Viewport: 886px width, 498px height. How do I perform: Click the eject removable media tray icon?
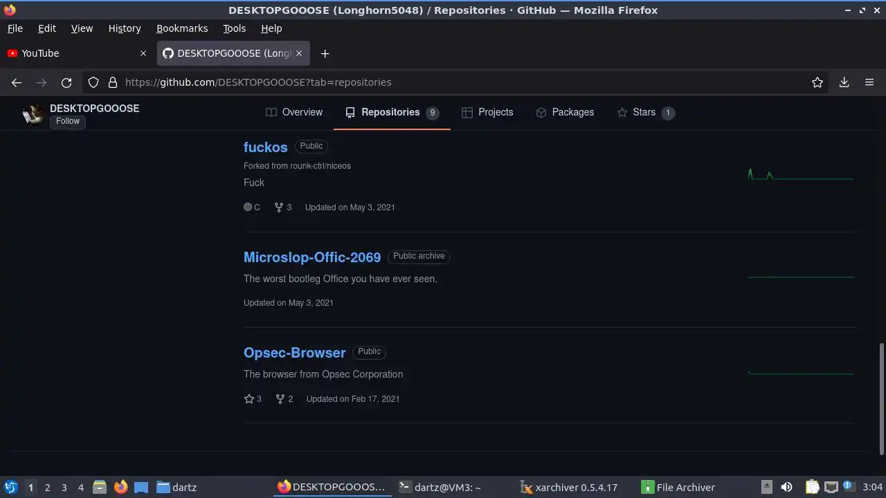coord(767,487)
